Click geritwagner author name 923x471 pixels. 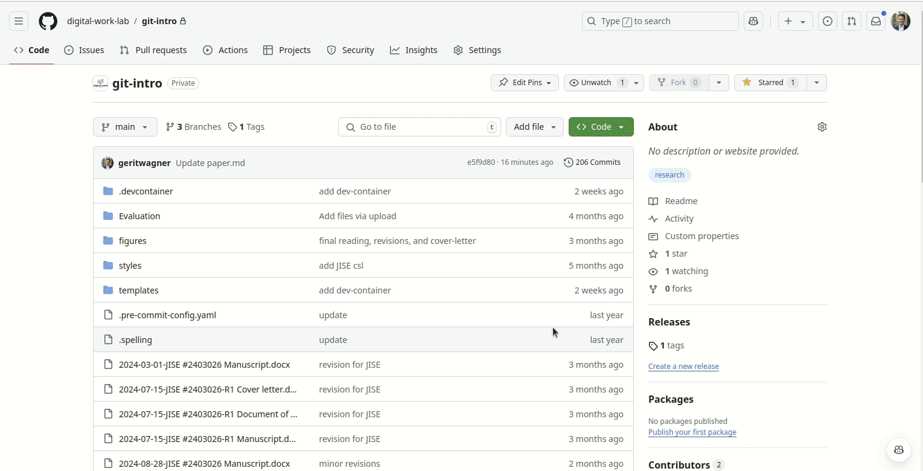click(144, 163)
